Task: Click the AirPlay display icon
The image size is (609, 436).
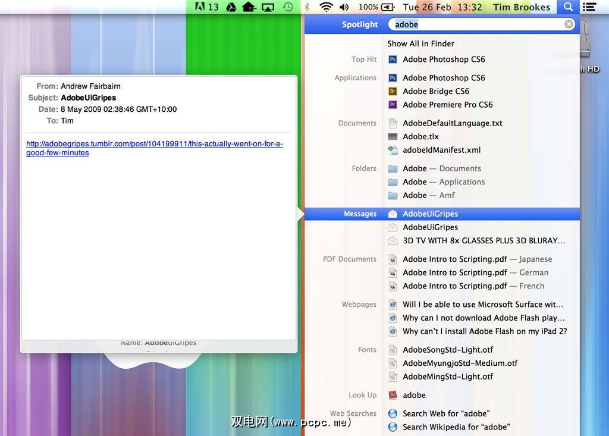Action: point(268,7)
